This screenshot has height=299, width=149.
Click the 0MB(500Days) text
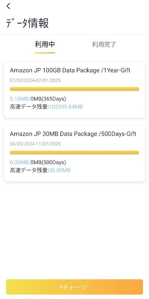pyautogui.click(x=48, y=162)
